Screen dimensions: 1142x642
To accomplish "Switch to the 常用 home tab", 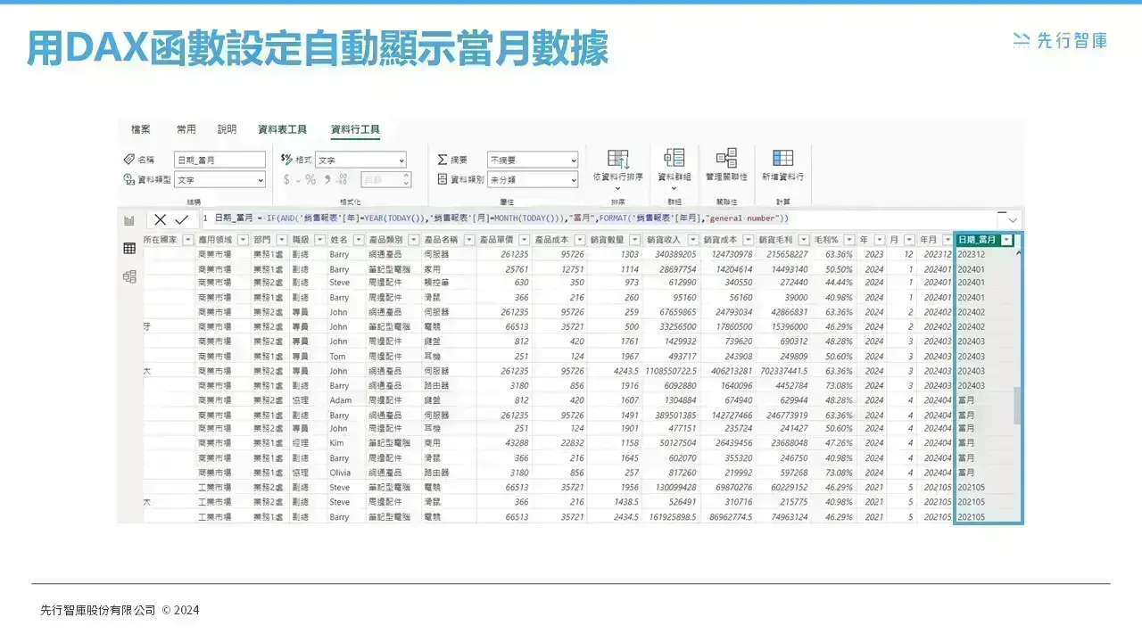I will point(186,129).
